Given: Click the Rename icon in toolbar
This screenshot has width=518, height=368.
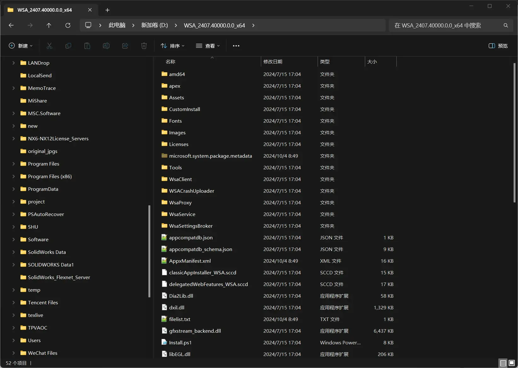Looking at the screenshot, I should pyautogui.click(x=106, y=46).
